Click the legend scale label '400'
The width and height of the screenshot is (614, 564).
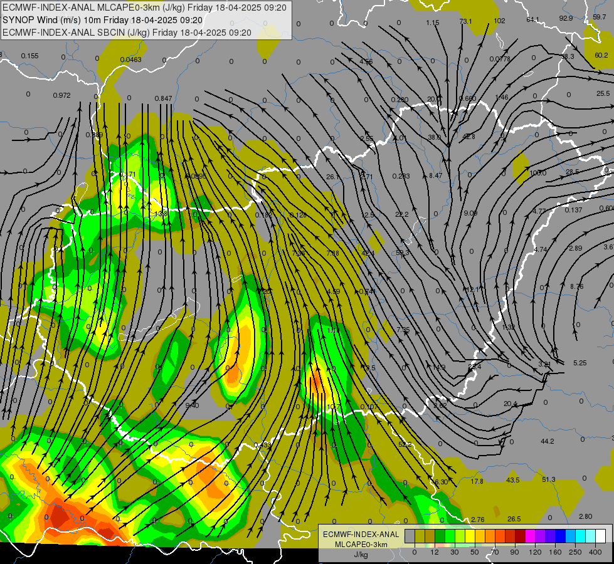595,552
